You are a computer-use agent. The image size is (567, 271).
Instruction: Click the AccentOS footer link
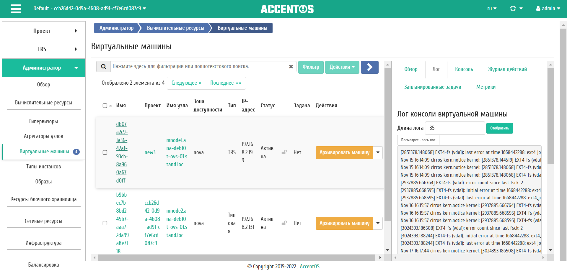[x=309, y=266]
